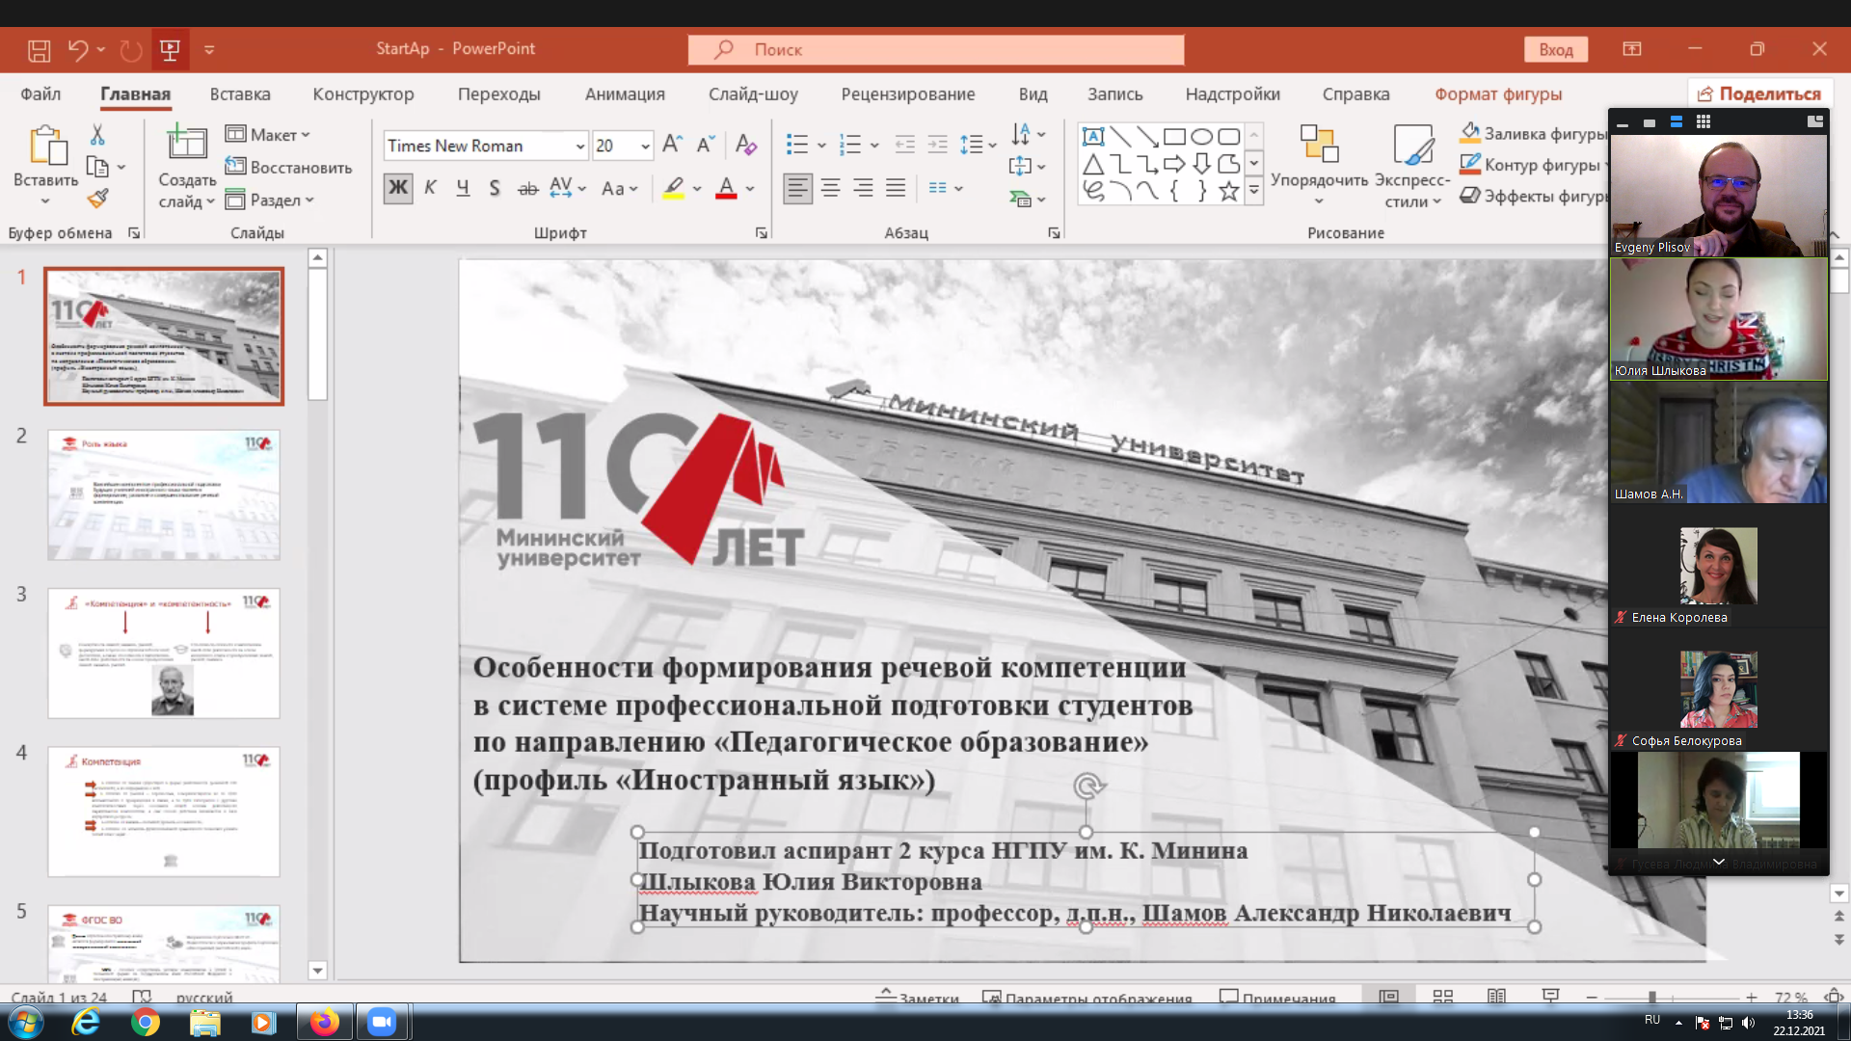Click the Вход sign-in button
1851x1041 pixels.
click(1555, 49)
